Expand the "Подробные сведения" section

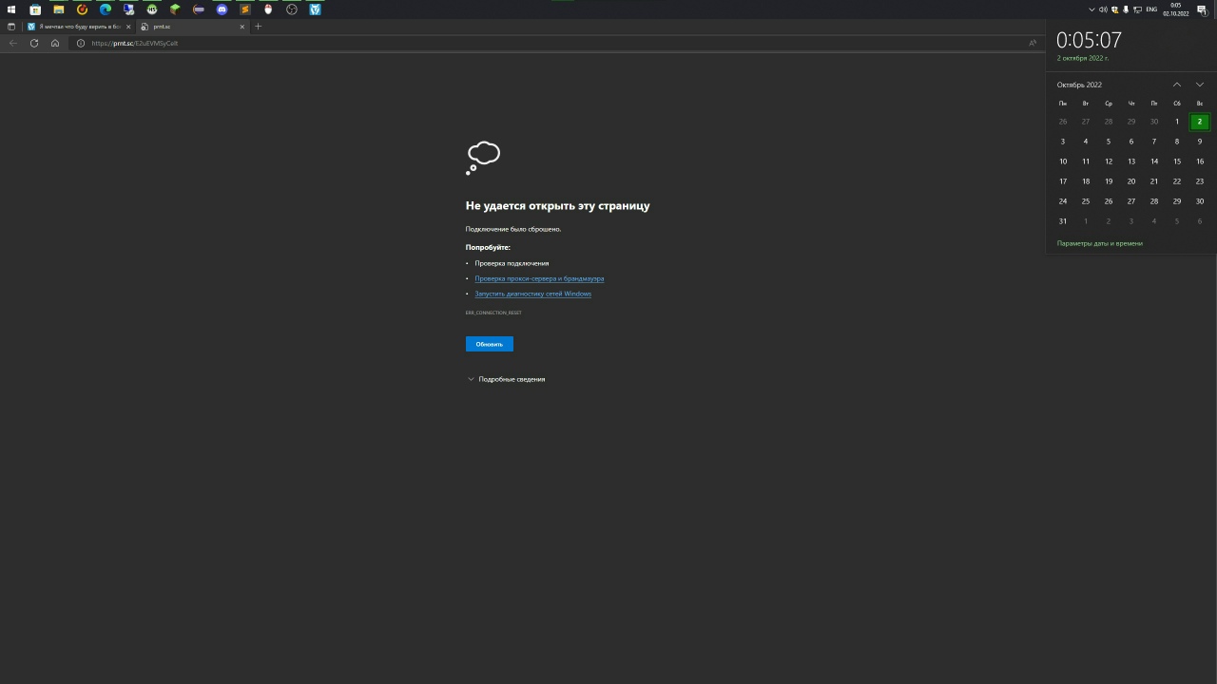pos(506,379)
